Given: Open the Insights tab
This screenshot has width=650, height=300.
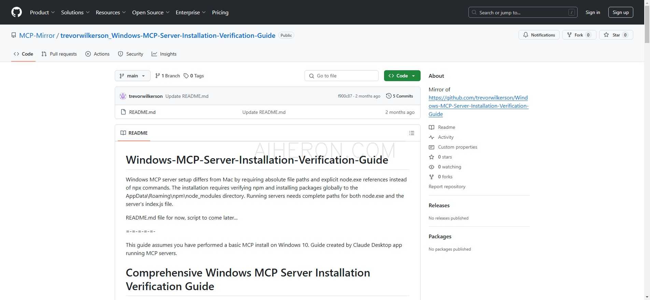Looking at the screenshot, I should pos(164,54).
